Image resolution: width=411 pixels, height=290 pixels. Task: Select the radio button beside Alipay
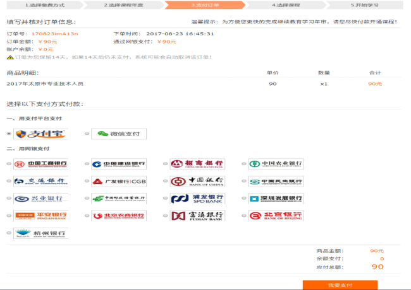[x=8, y=134]
